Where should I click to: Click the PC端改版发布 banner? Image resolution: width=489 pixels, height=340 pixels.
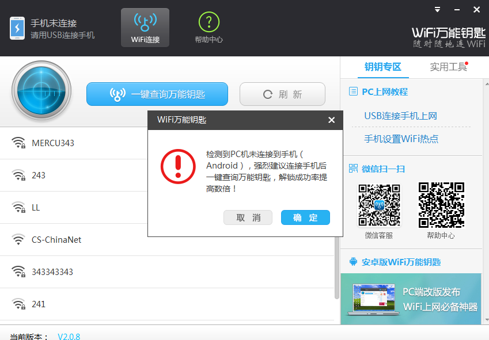(411, 299)
